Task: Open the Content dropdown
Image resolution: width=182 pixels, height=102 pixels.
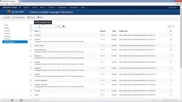Action: [52, 8]
